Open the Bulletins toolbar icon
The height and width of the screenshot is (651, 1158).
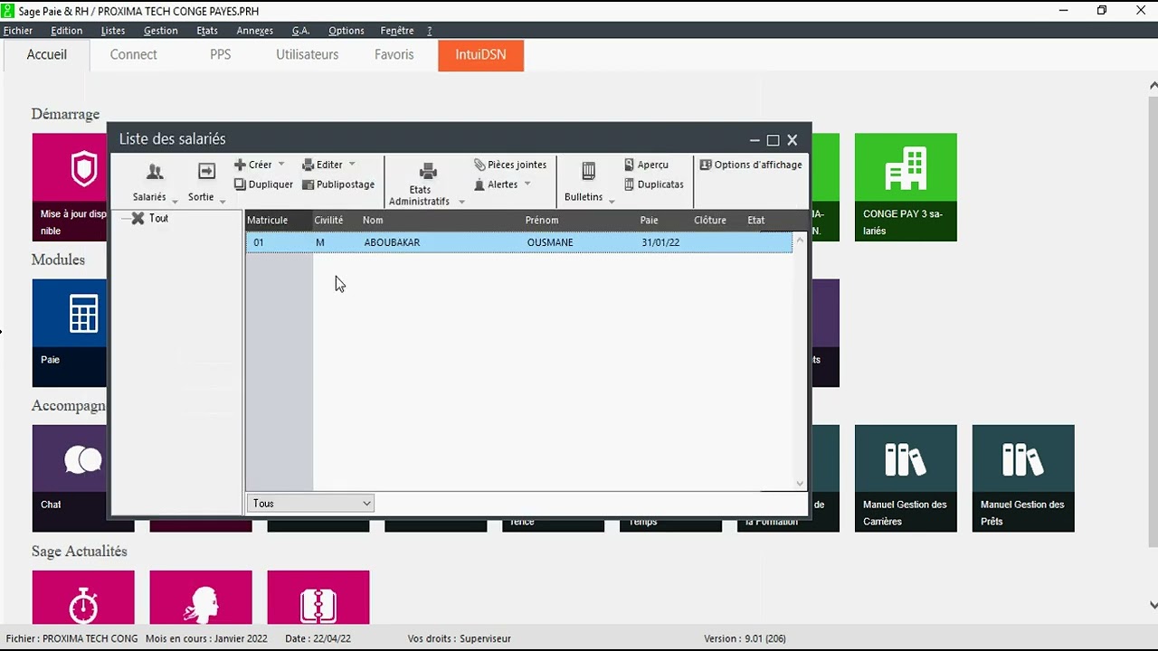tap(588, 171)
